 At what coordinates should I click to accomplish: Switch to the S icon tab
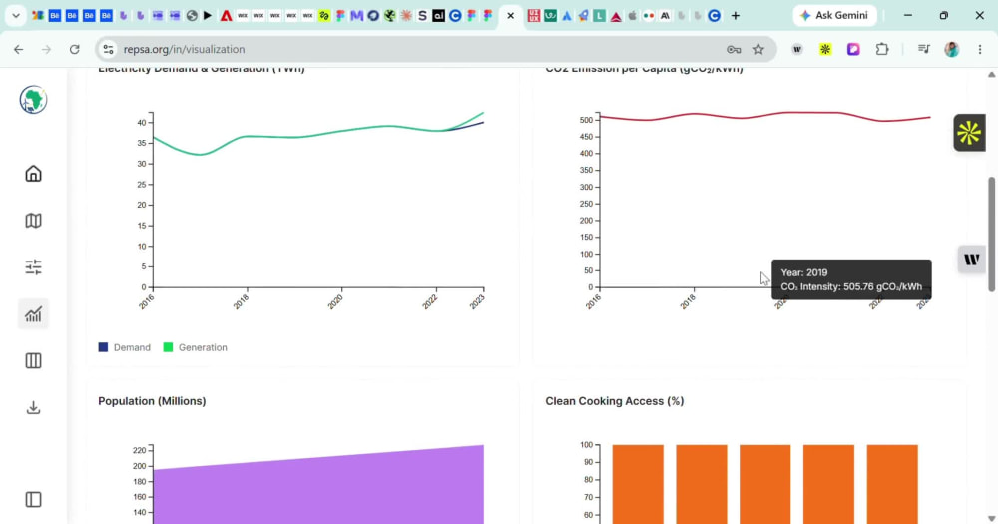(422, 15)
